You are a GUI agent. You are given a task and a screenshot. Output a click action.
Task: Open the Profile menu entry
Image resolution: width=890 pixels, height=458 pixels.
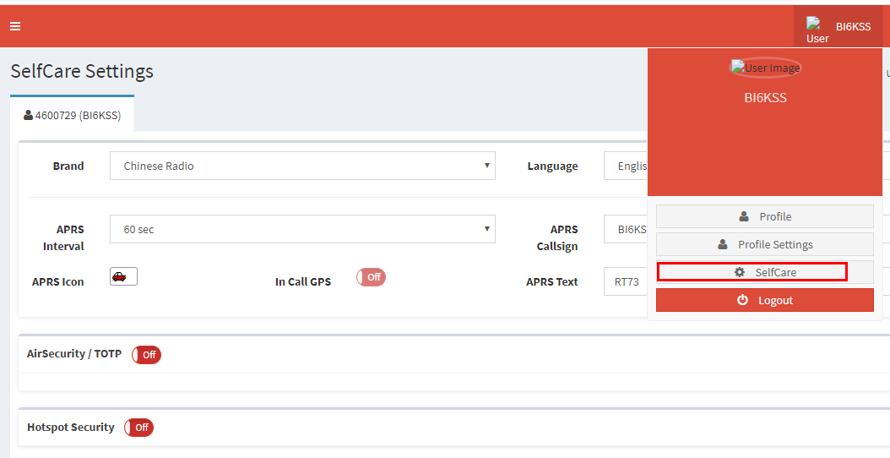(764, 216)
